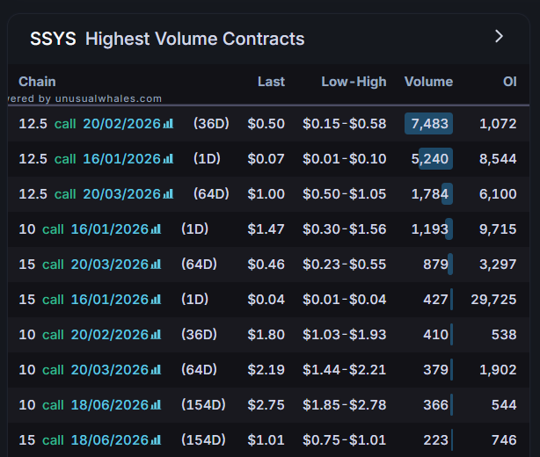Viewport: 540px width, 457px height.
Task: Open chart icon for 10 call 18/06/2026
Action: pyautogui.click(x=156, y=404)
